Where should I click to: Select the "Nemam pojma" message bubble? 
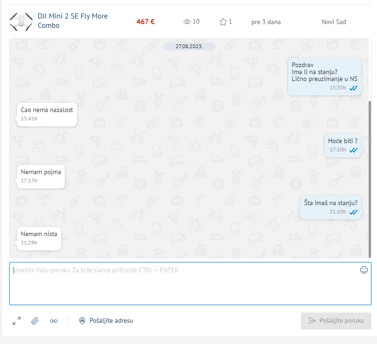[x=41, y=176]
